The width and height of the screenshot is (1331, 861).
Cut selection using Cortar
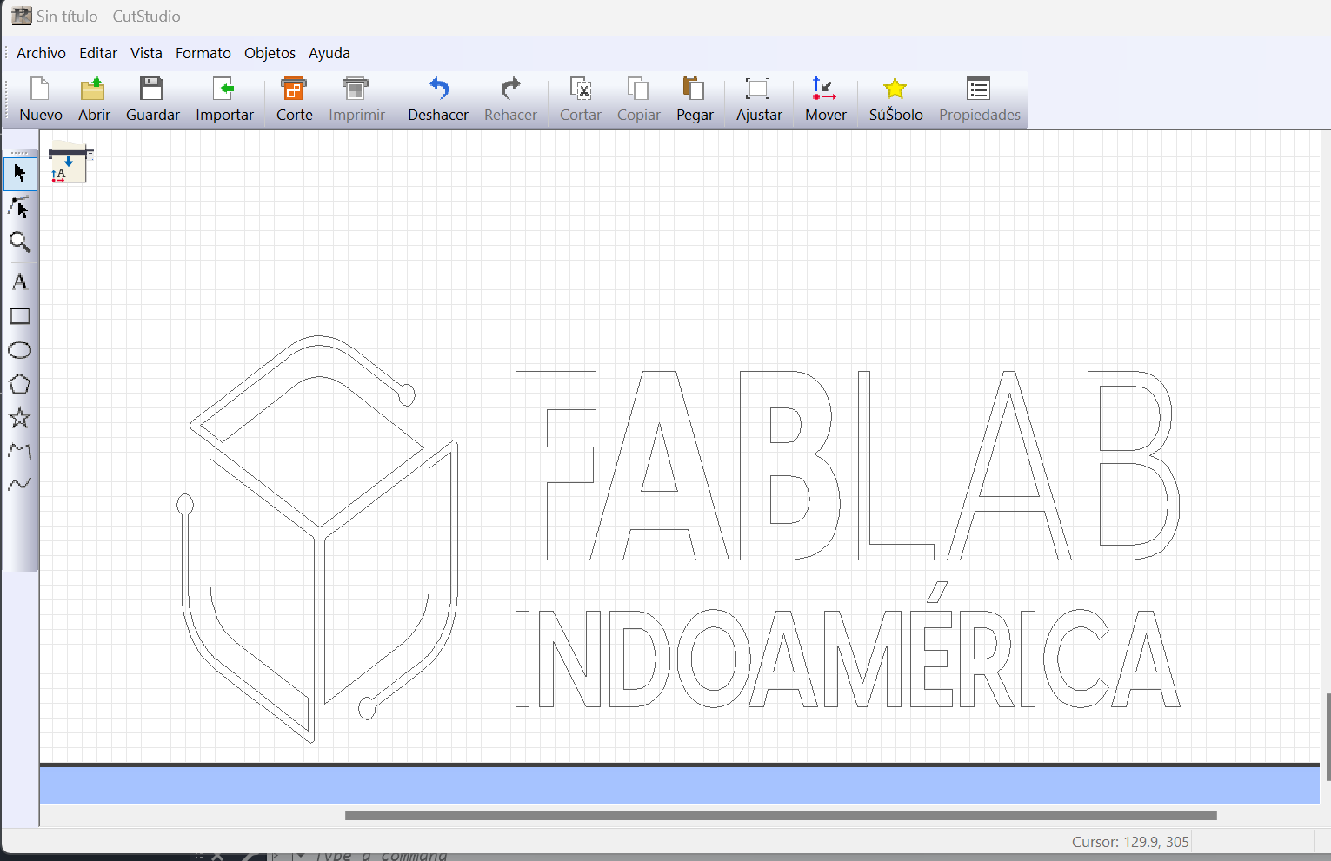(x=581, y=100)
